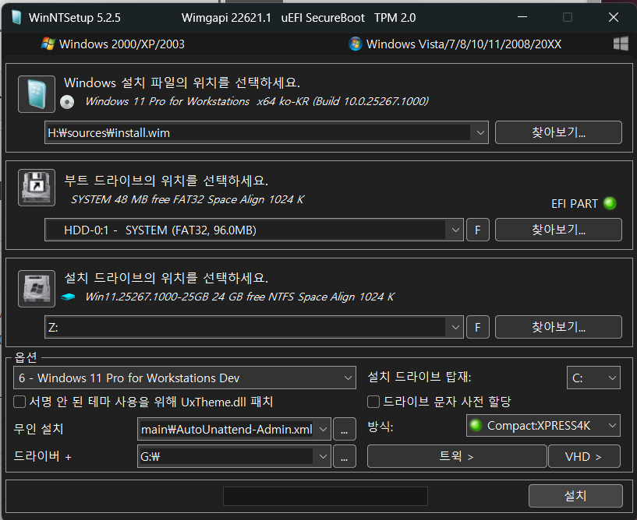The image size is (637, 520).
Task: Click the SYSTEM 48 MB free FAT32 text
Action: [x=187, y=199]
